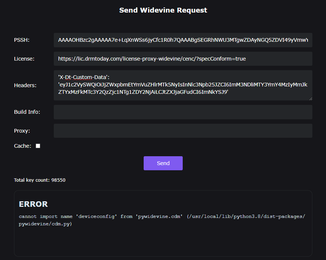Click the Headers textarea resize handle
This screenshot has height=260, width=326.
[x=310, y=98]
